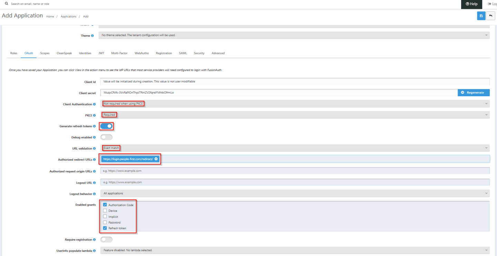Click the info icon beside Theme
Image resolution: width=497 pixels, height=256 pixels.
pyautogui.click(x=92, y=35)
